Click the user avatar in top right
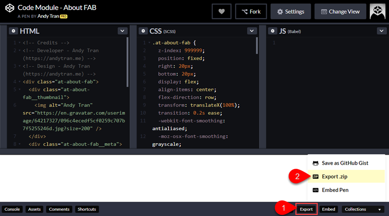This screenshot has width=389, height=216. [x=377, y=11]
